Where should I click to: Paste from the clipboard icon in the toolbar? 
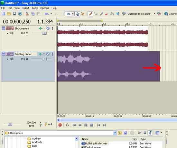[38, 14]
